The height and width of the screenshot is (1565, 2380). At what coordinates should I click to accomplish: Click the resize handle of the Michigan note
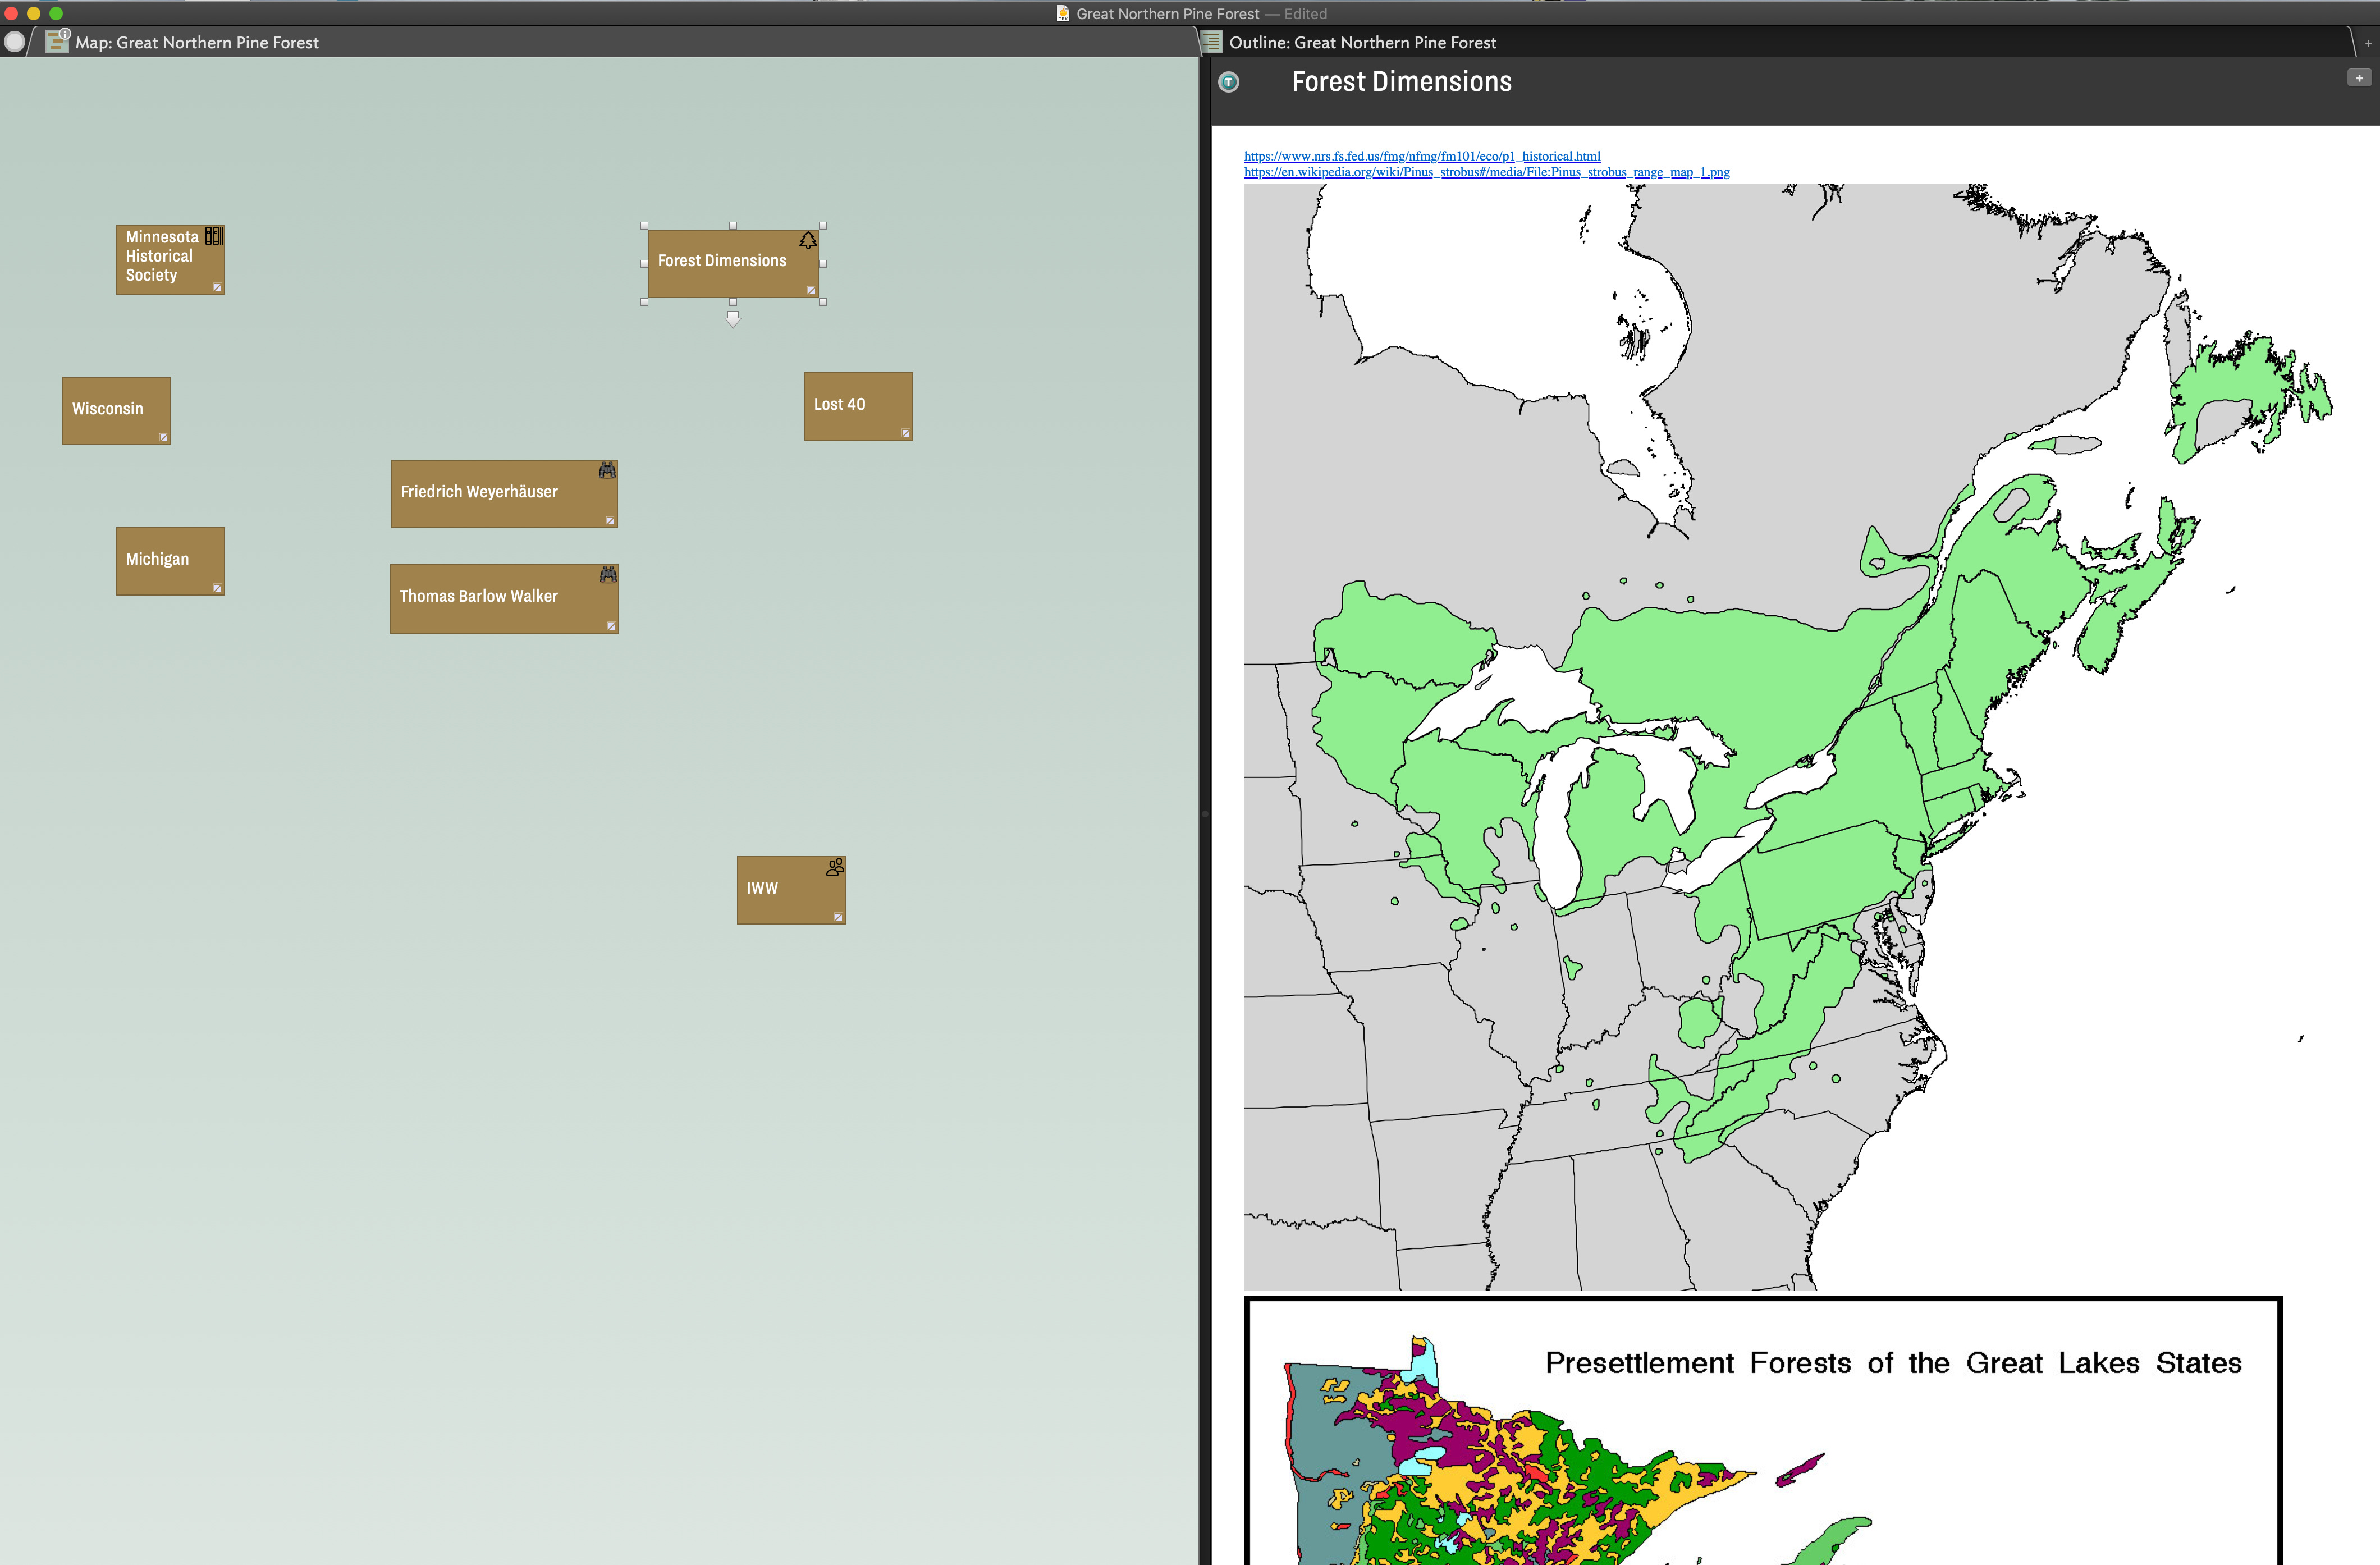(x=217, y=588)
